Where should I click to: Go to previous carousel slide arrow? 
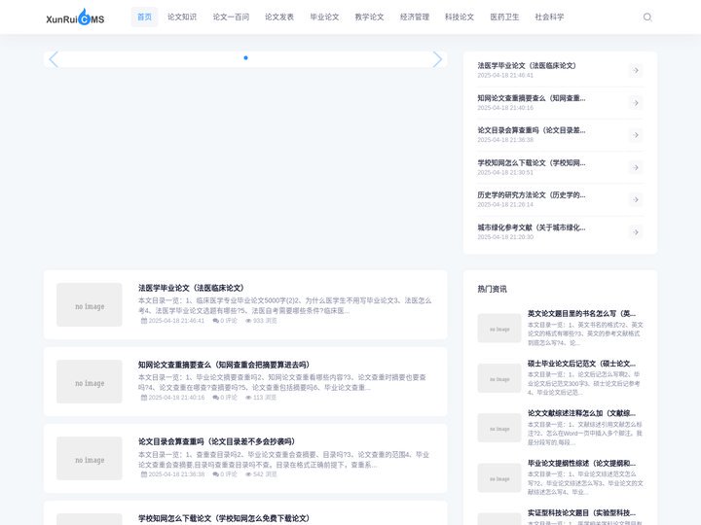(x=54, y=59)
